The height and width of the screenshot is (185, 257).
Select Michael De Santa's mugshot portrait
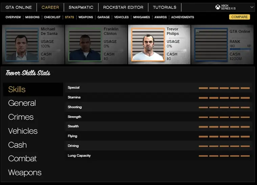click(x=22, y=44)
